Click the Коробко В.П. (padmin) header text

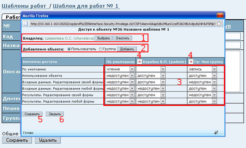tap(164, 62)
